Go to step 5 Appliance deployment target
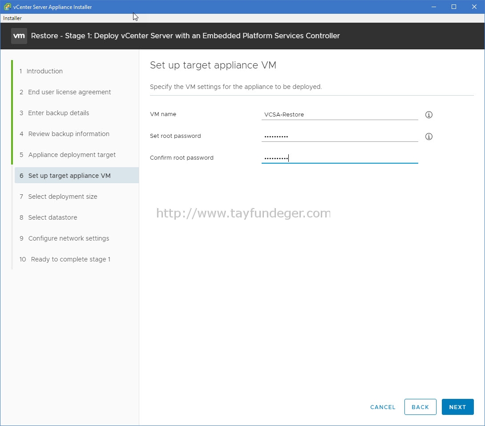Image resolution: width=485 pixels, height=426 pixels. (x=68, y=155)
